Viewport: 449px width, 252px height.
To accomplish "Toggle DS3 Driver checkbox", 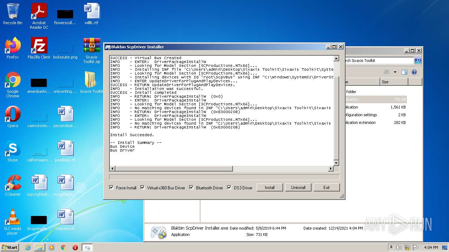I will coord(229,187).
